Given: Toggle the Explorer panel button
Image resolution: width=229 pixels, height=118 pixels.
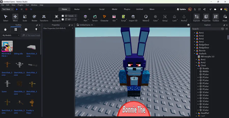Looking at the screenshot, I should point(197,18).
